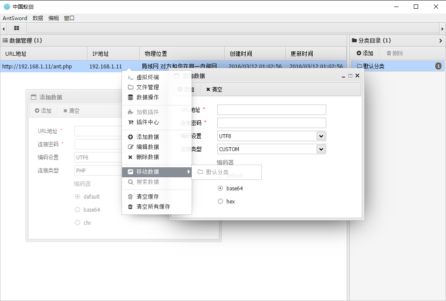This screenshot has width=446, height=301.
Task: Open the 数据 menu in menu bar
Action: [x=38, y=18]
